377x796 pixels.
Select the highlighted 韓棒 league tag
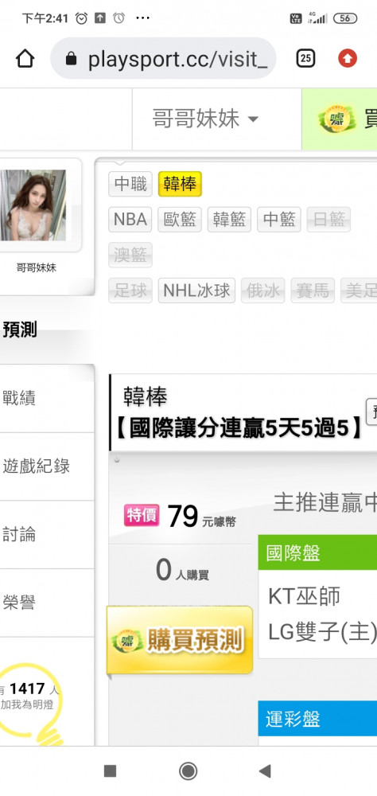click(x=180, y=184)
